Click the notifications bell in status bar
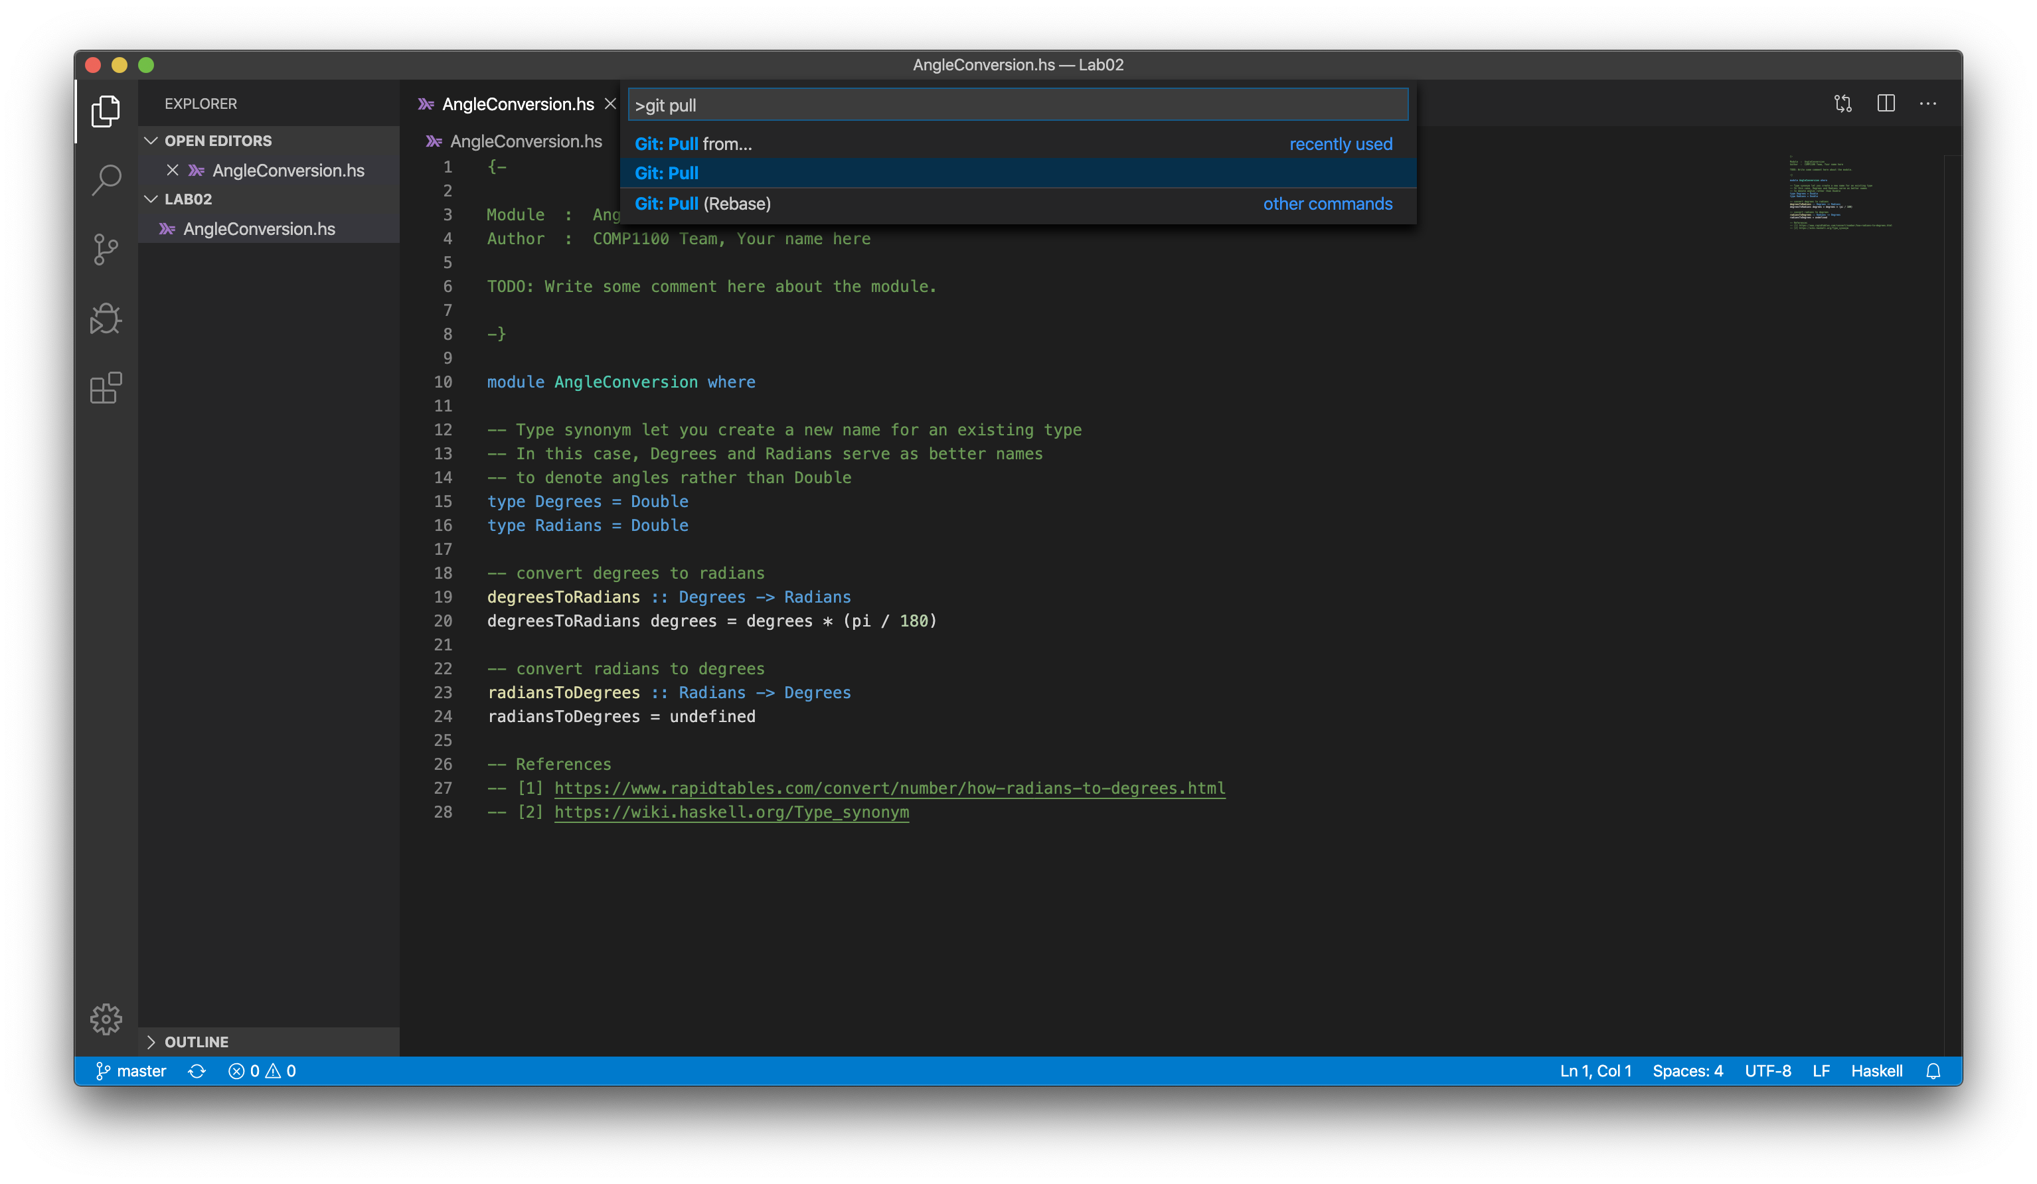 (x=1933, y=1070)
